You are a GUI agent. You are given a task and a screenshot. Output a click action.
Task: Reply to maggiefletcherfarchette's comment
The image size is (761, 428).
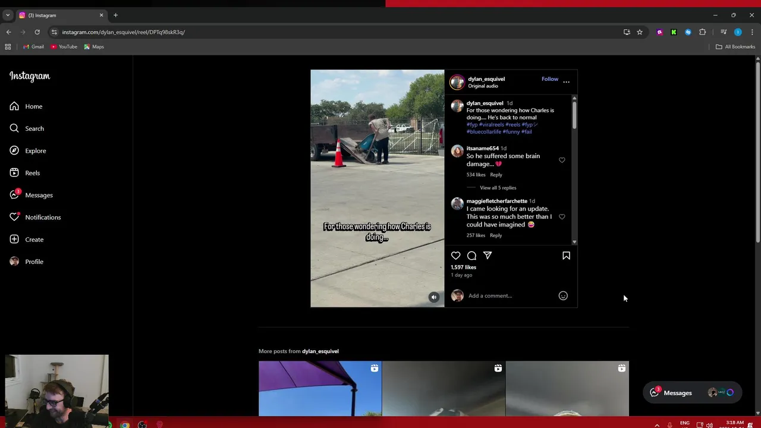coord(496,235)
